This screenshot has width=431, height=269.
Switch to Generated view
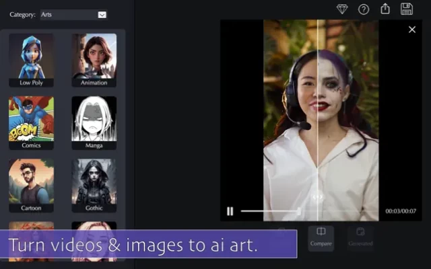point(361,237)
